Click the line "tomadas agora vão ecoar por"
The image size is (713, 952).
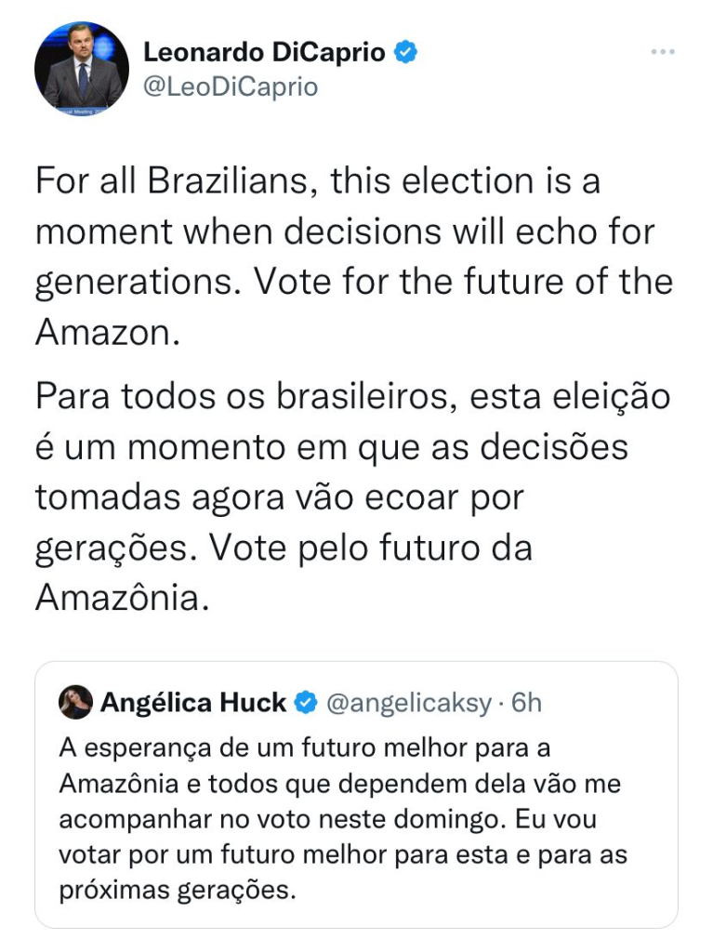coord(280,498)
